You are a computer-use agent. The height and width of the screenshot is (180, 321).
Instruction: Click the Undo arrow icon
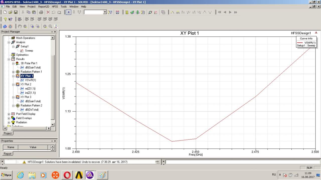(x=54, y=12)
